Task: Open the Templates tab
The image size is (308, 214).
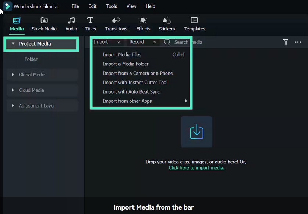Action: [194, 24]
